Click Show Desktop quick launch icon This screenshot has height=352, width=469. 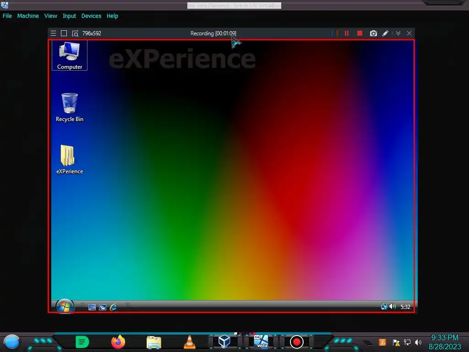click(92, 307)
